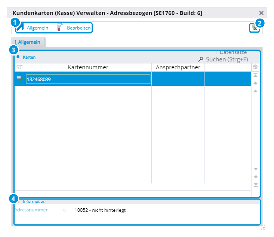Sort by Kartennummer column header

(x=88, y=67)
